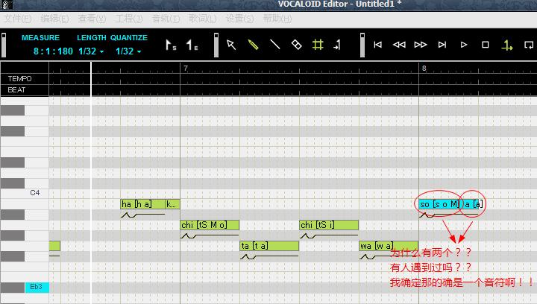Open the LENGTH 1/32 dropdown
Screen dimensions: 537x304
[x=91, y=51]
